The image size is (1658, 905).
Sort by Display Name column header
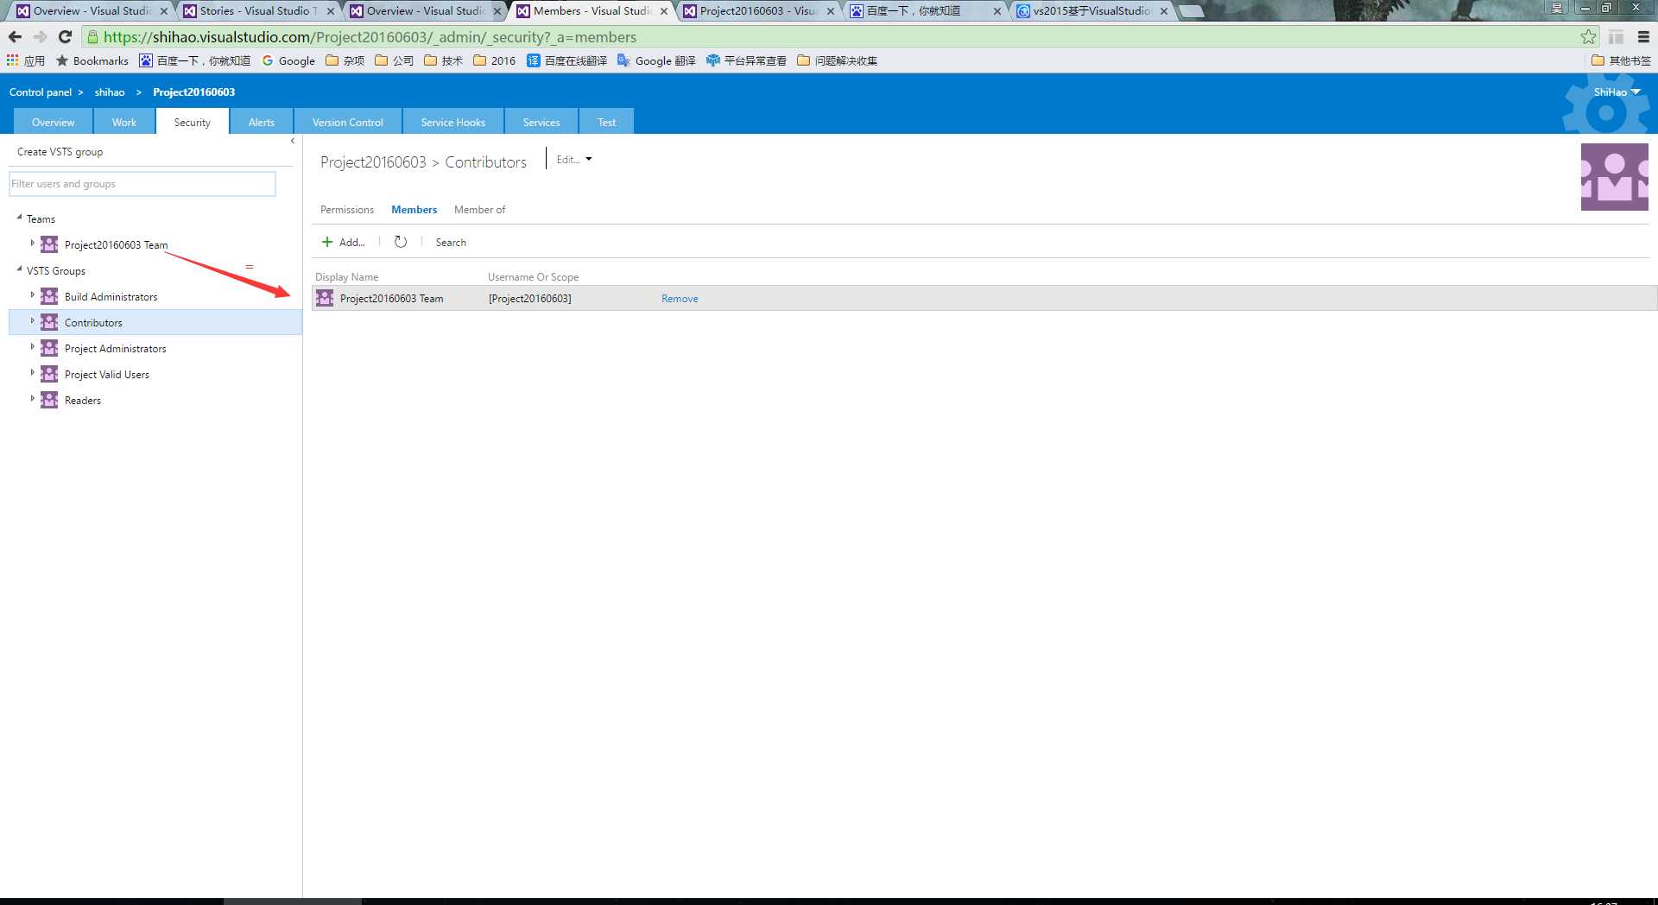point(347,277)
